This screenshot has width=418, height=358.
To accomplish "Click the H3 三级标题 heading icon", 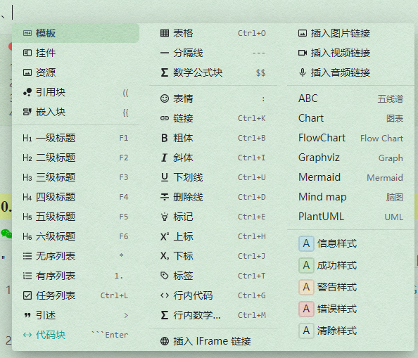I will click(x=27, y=178).
